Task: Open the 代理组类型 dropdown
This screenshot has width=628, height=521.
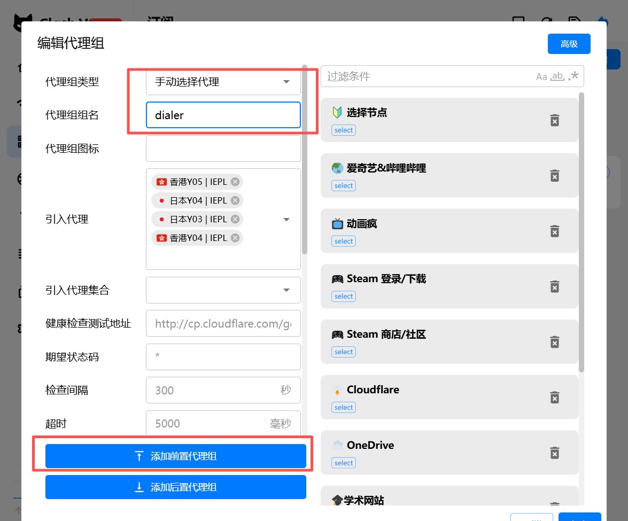Action: [x=223, y=82]
